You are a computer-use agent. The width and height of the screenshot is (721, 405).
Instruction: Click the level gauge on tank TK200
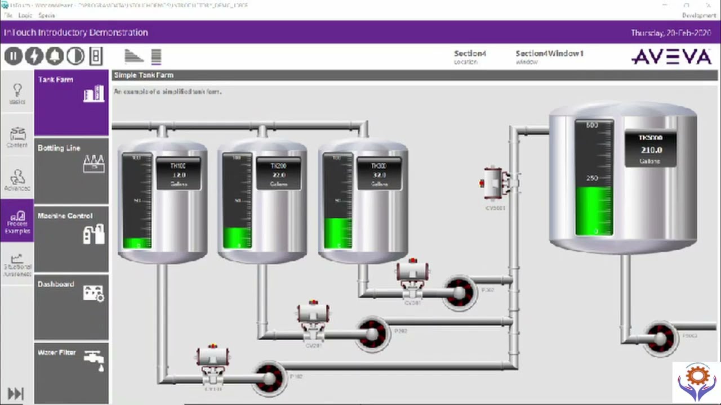click(x=237, y=201)
